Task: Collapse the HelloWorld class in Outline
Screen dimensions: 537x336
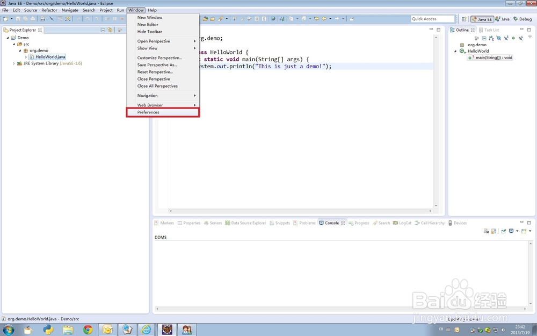Action: [455, 51]
